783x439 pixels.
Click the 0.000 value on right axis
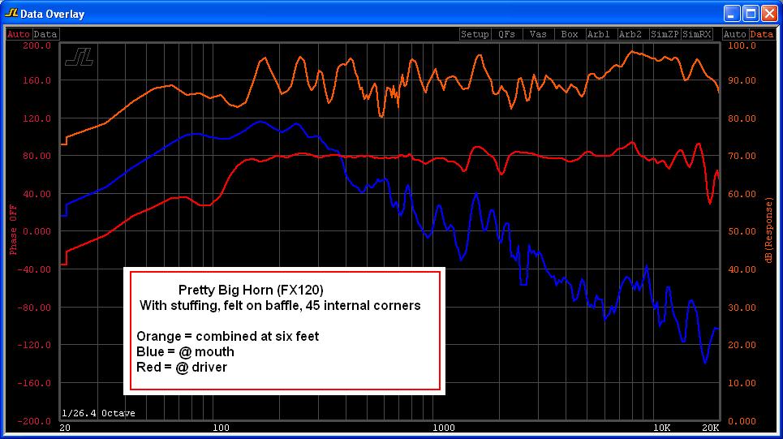pos(742,421)
